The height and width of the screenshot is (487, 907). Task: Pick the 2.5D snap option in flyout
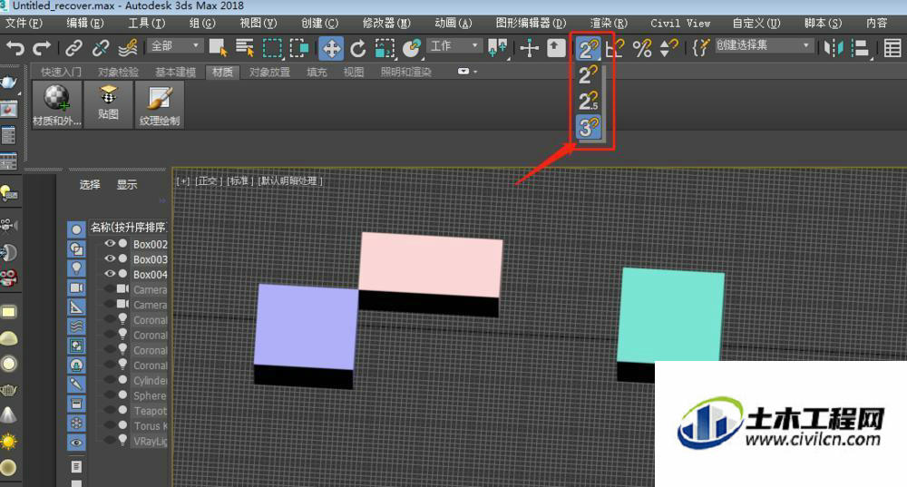(589, 101)
